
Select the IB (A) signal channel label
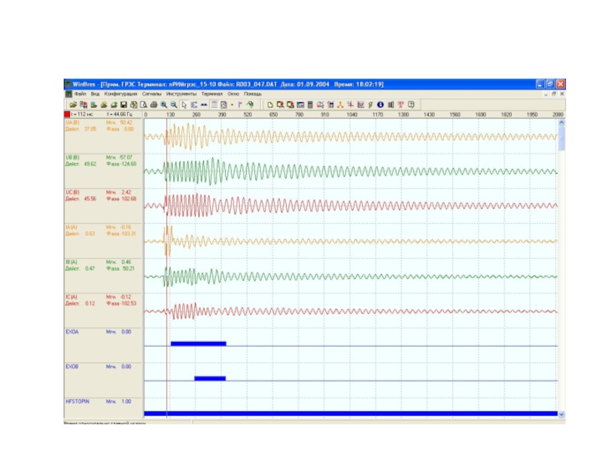tap(72, 262)
